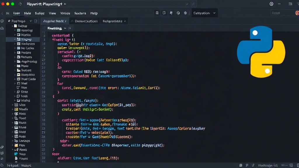Expand the Toast folder in the tree
The height and width of the screenshot is (168, 299).
[13, 118]
